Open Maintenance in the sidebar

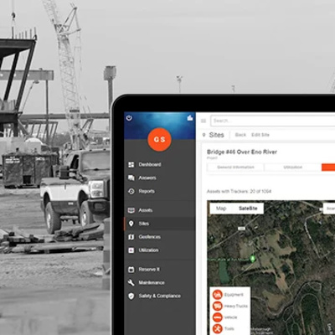point(152,282)
